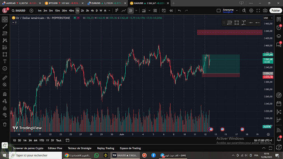Screen dimensions: 283x159
Task: Set the 6M date range
Action: tap(35, 140)
